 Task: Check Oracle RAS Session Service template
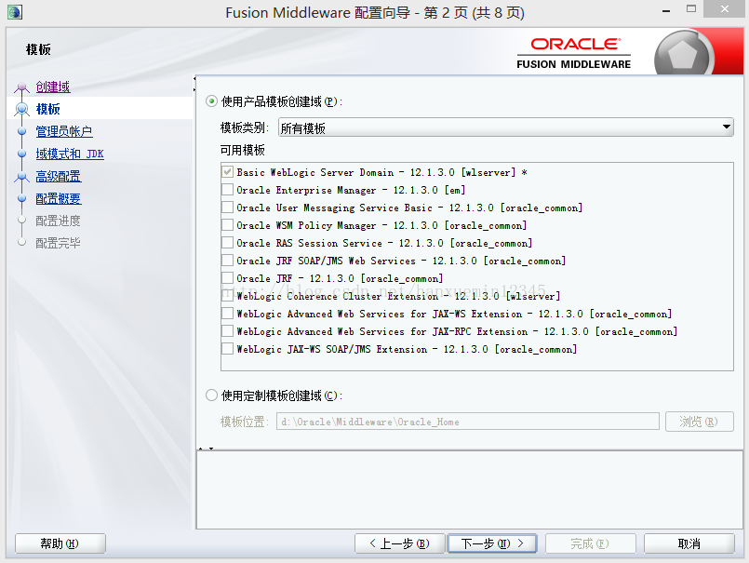227,243
